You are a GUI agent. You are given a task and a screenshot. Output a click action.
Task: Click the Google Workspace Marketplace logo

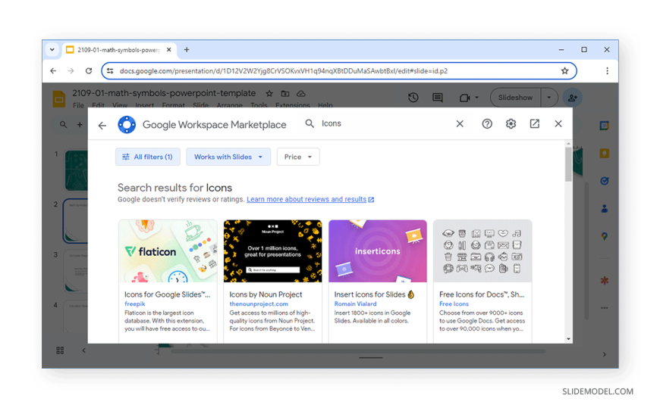(x=127, y=125)
